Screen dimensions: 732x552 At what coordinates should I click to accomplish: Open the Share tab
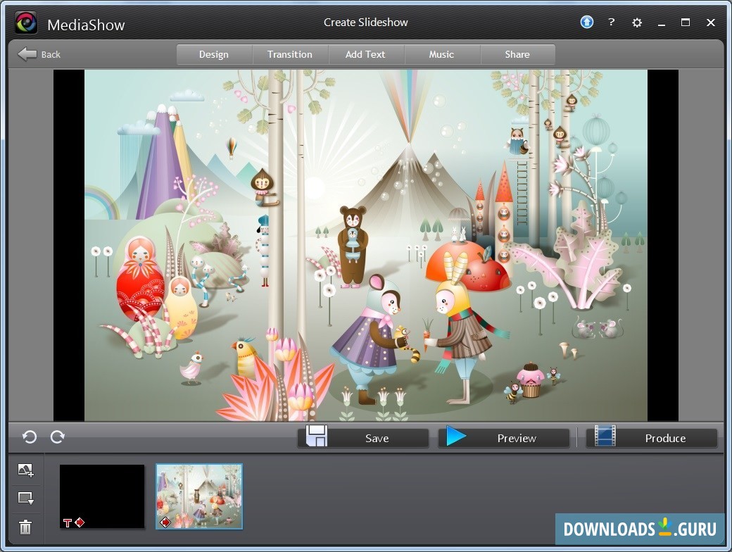click(x=518, y=54)
